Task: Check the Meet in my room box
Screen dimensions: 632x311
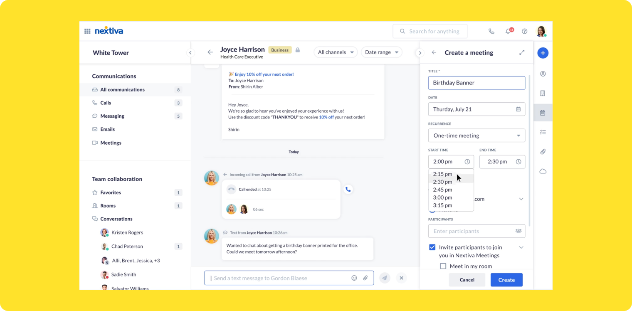Action: (x=443, y=266)
